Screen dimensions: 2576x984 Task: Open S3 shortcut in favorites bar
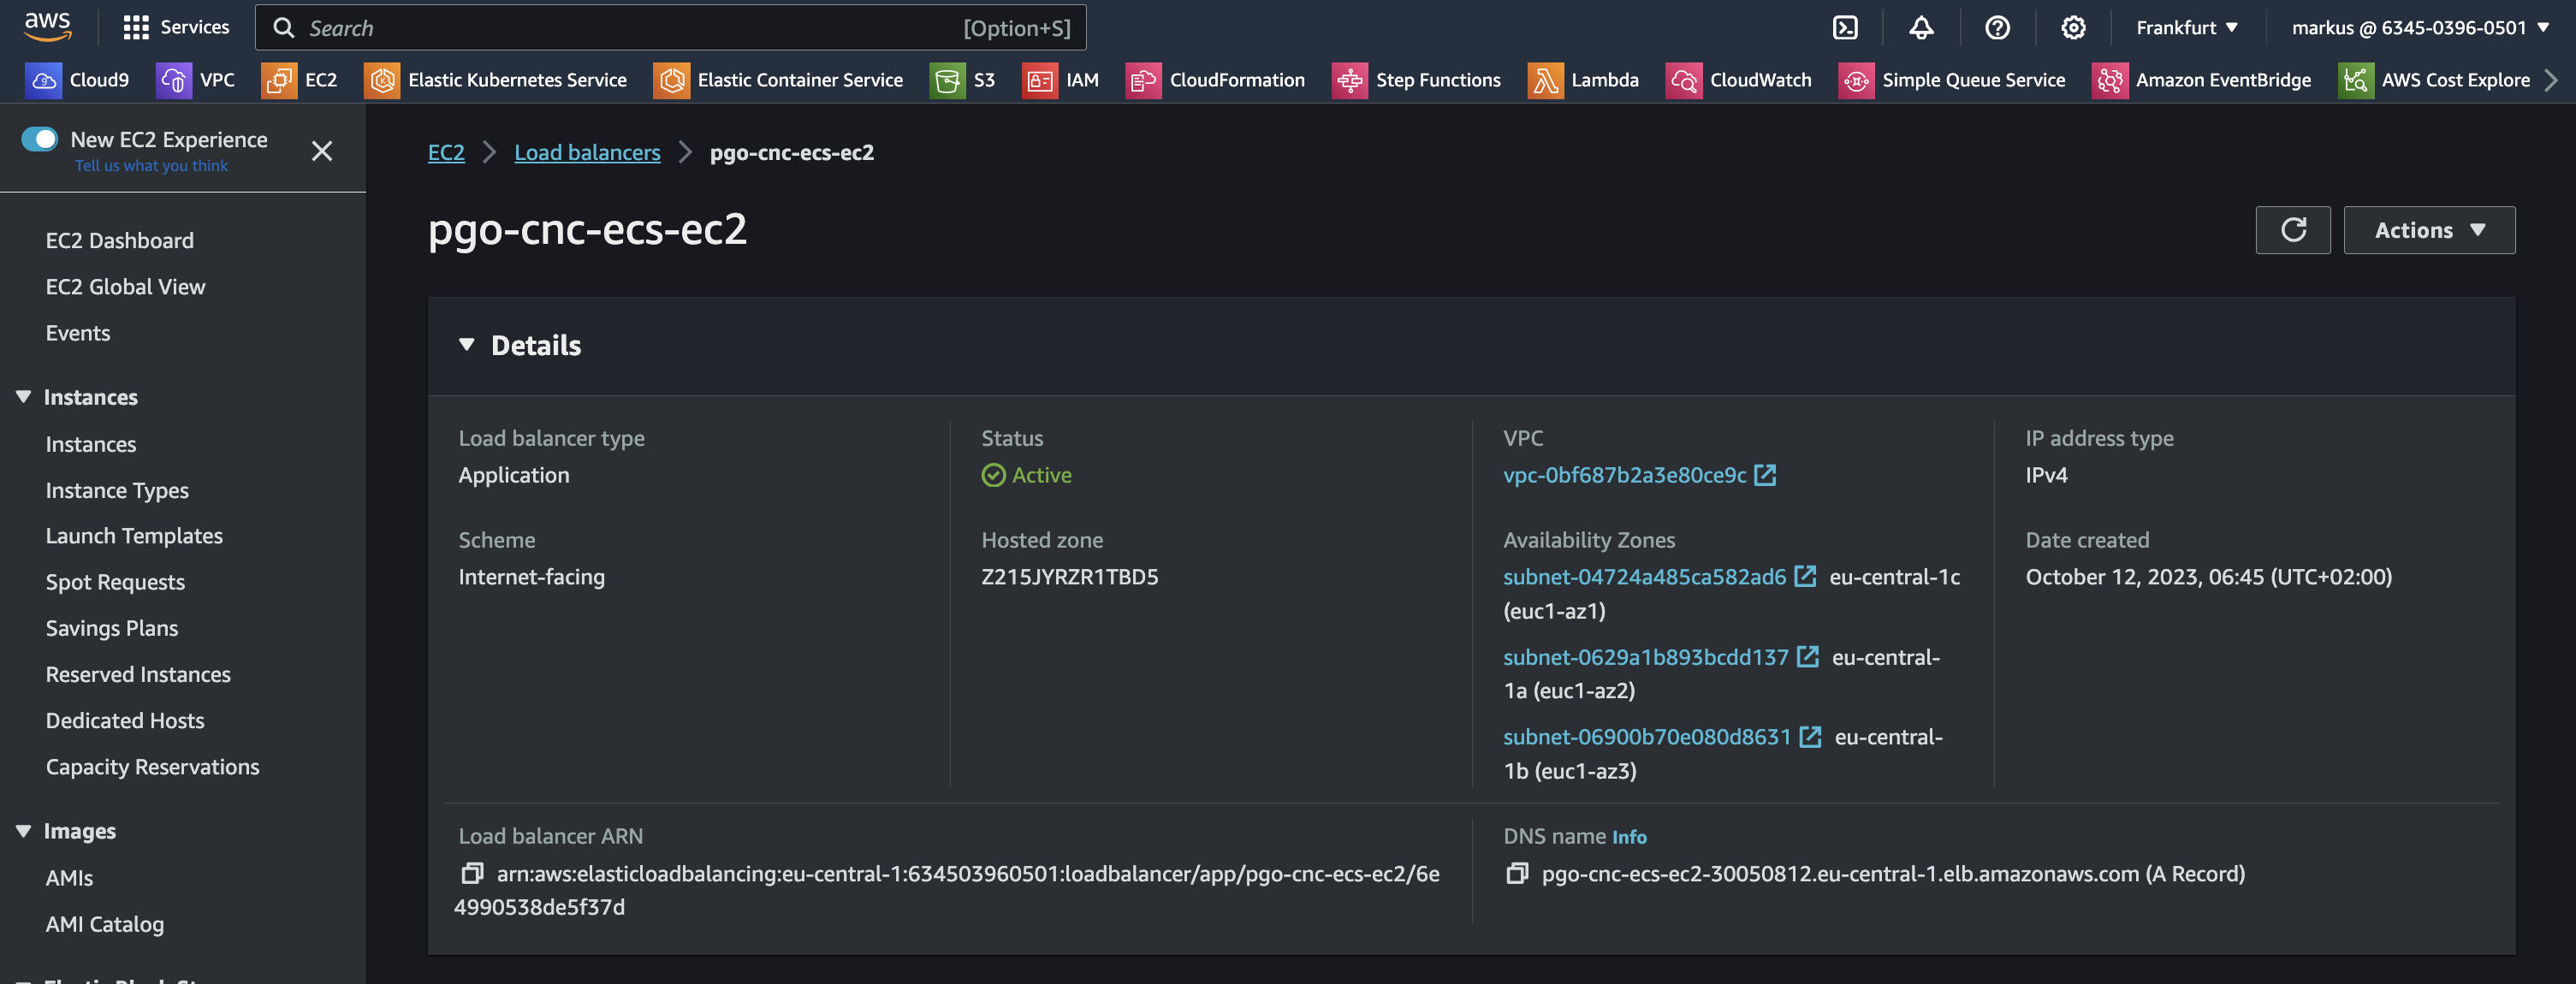963,80
